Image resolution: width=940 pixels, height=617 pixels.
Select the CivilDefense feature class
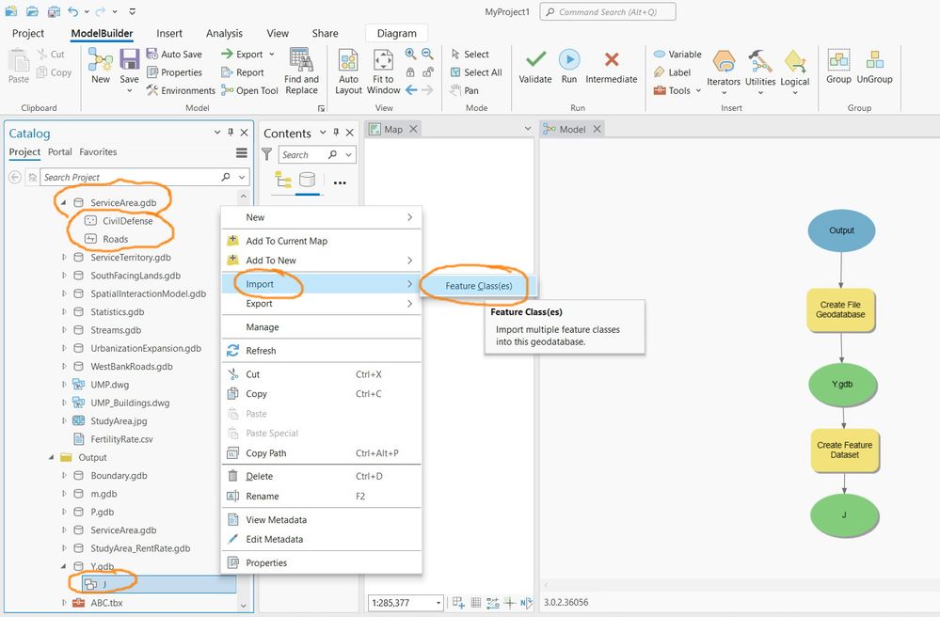coord(127,221)
